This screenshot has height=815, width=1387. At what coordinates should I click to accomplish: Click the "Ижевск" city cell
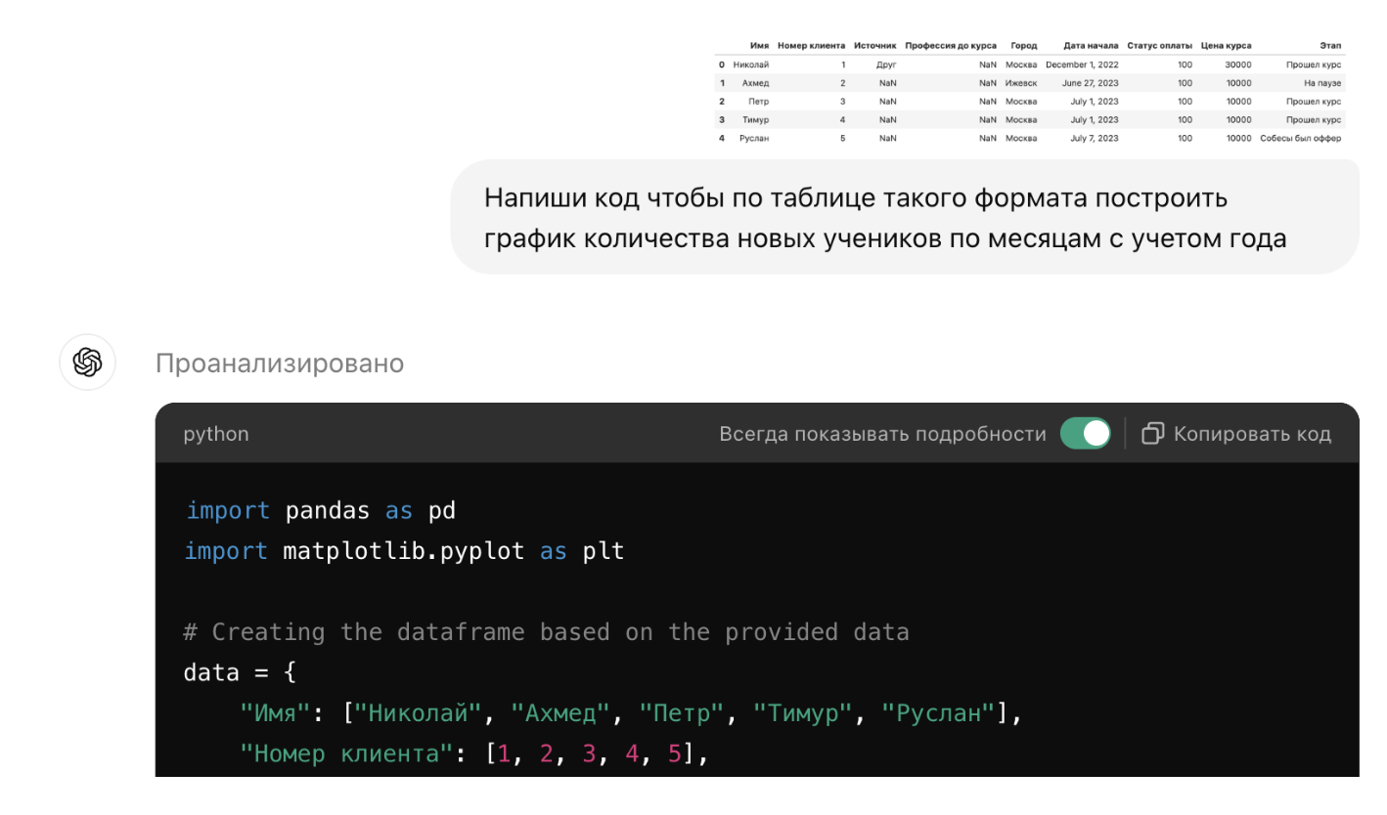1021,83
